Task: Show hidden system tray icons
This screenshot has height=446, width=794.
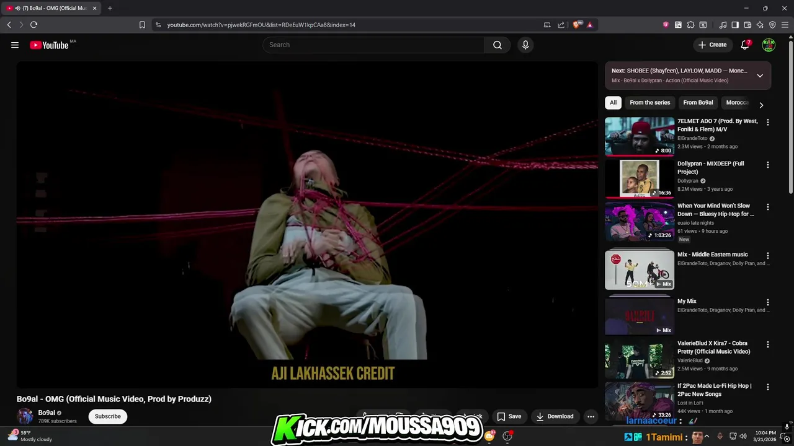Action: point(707,436)
